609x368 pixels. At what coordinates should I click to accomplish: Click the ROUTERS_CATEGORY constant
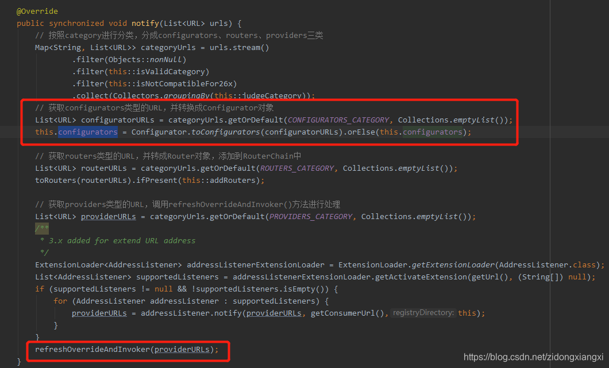point(297,168)
